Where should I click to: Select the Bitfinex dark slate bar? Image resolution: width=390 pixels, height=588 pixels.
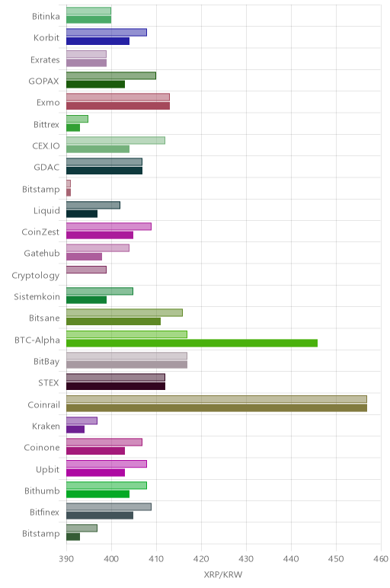click(x=99, y=516)
